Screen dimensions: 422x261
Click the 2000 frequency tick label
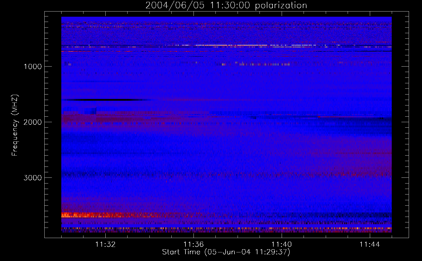(x=33, y=122)
